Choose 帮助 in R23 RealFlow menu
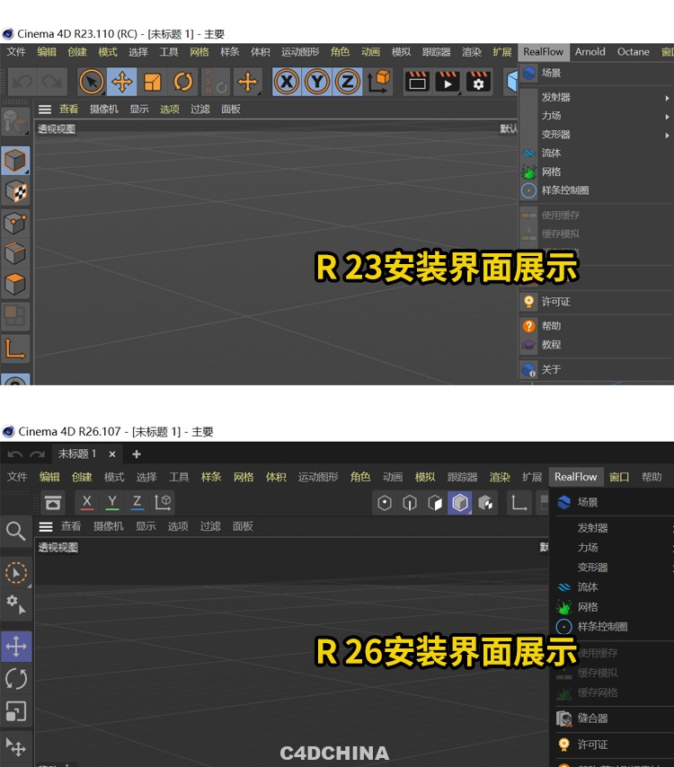Image resolution: width=674 pixels, height=767 pixels. point(596,326)
